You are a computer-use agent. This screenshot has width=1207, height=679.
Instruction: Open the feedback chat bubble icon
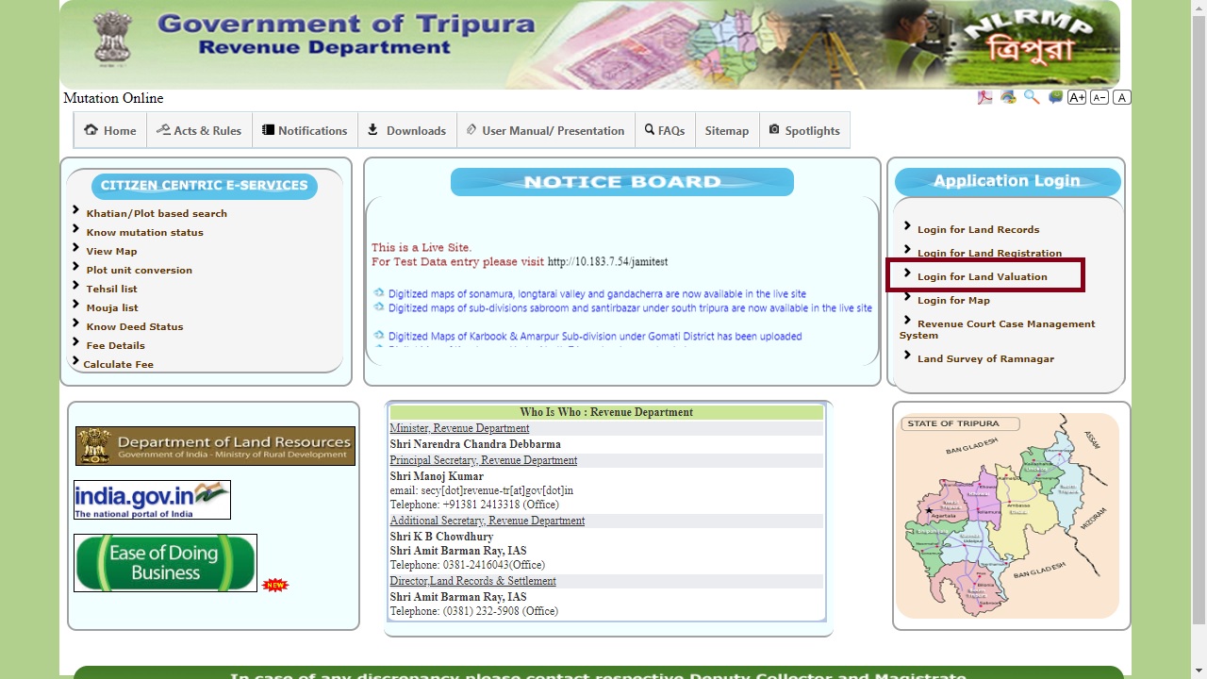pos(1054,97)
